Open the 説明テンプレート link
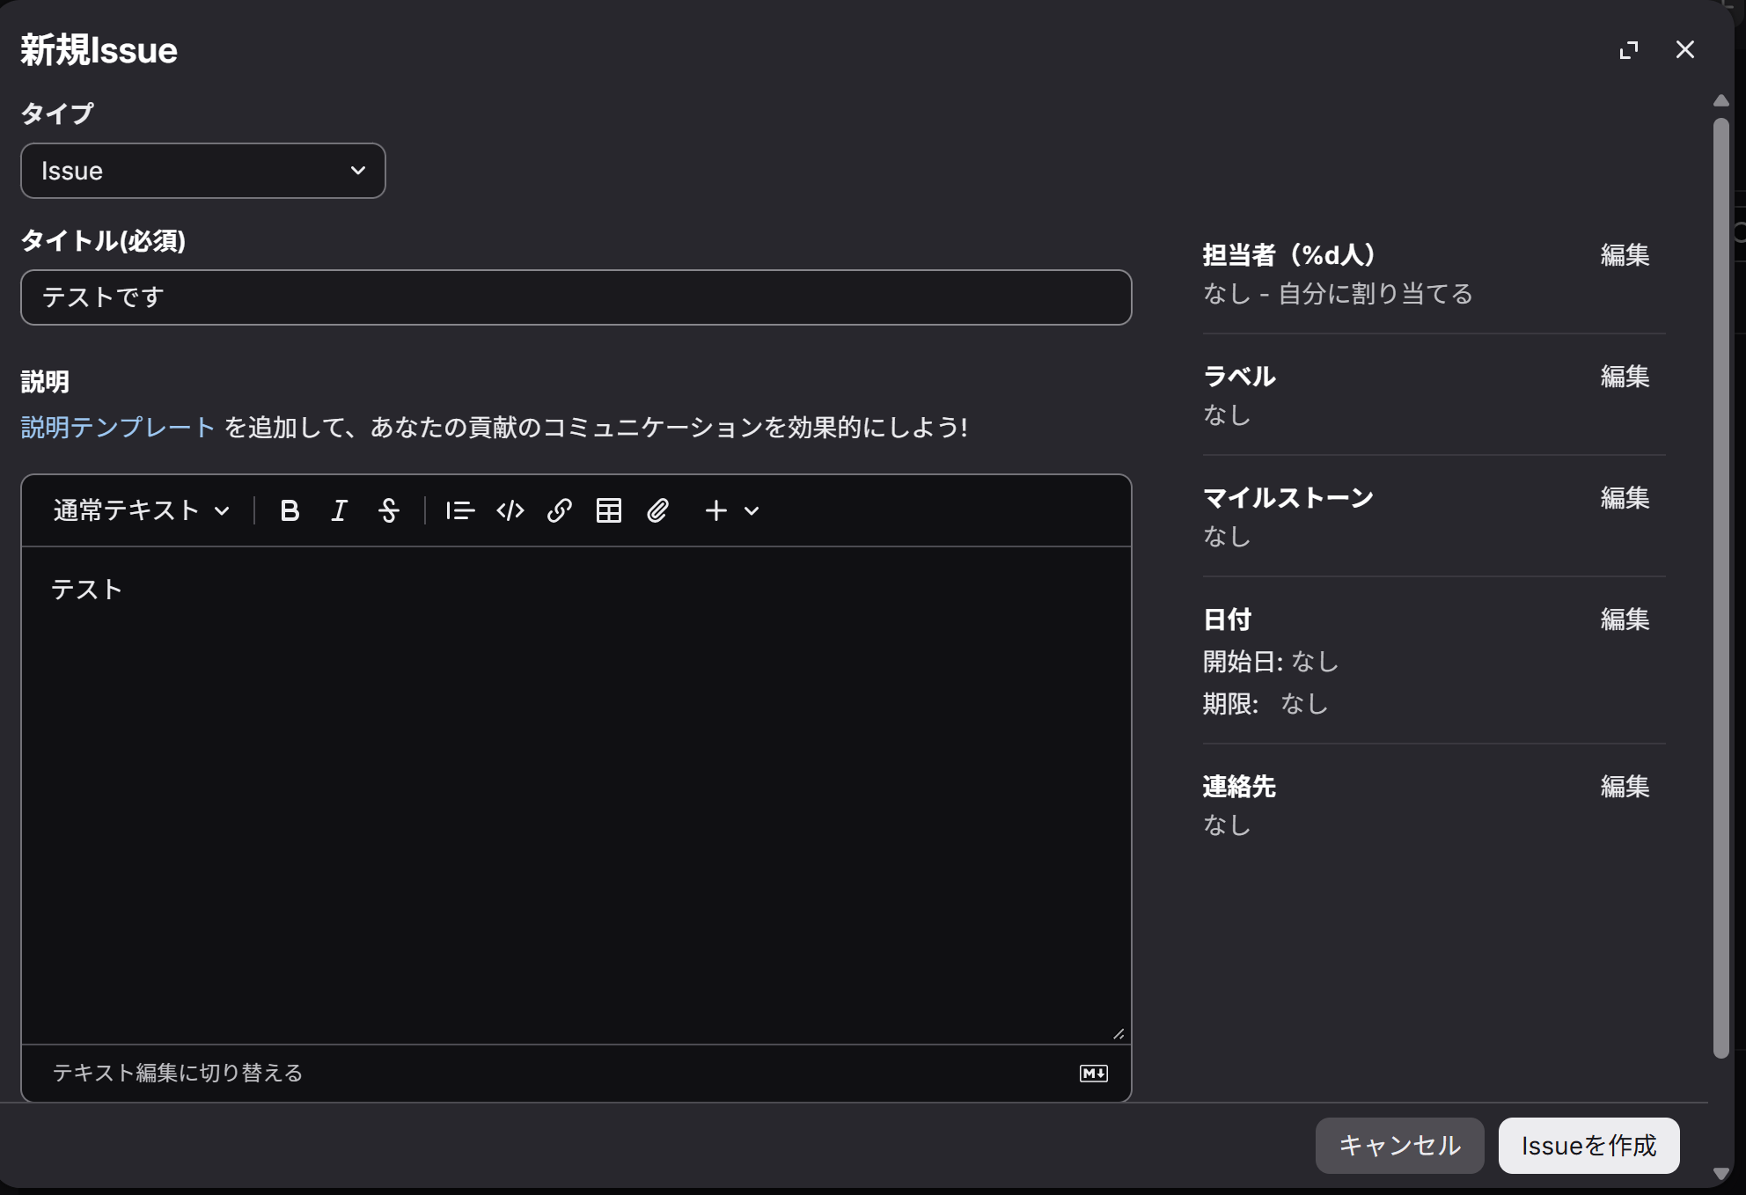 118,428
